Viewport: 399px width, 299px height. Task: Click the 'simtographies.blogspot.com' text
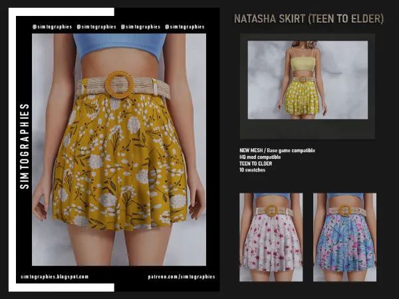click(x=55, y=276)
